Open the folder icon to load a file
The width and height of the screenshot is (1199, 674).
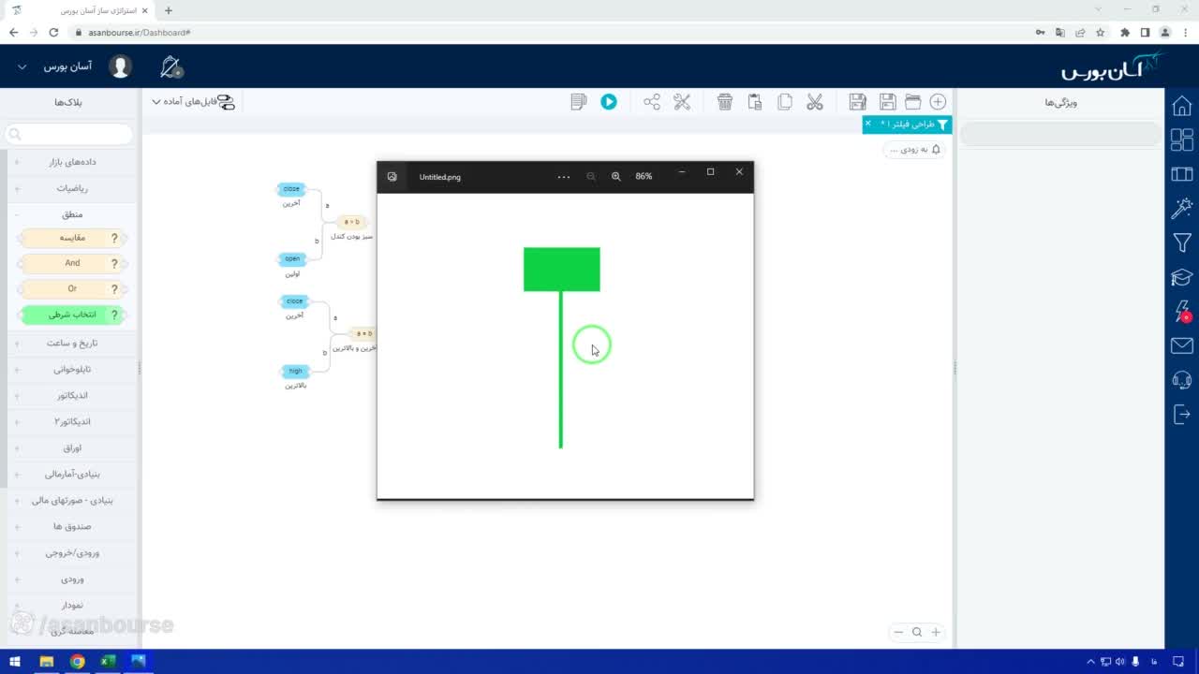(912, 101)
